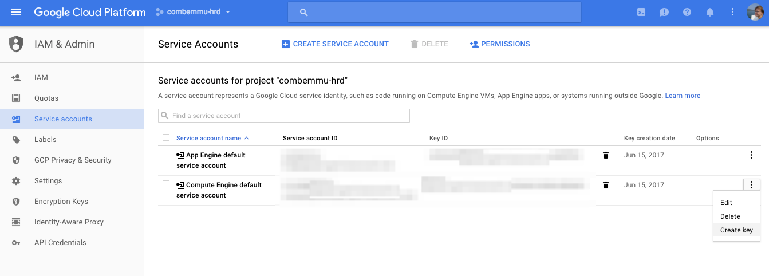This screenshot has height=276, width=769.
Task: Click the Settings gear icon in sidebar
Action: 16,181
